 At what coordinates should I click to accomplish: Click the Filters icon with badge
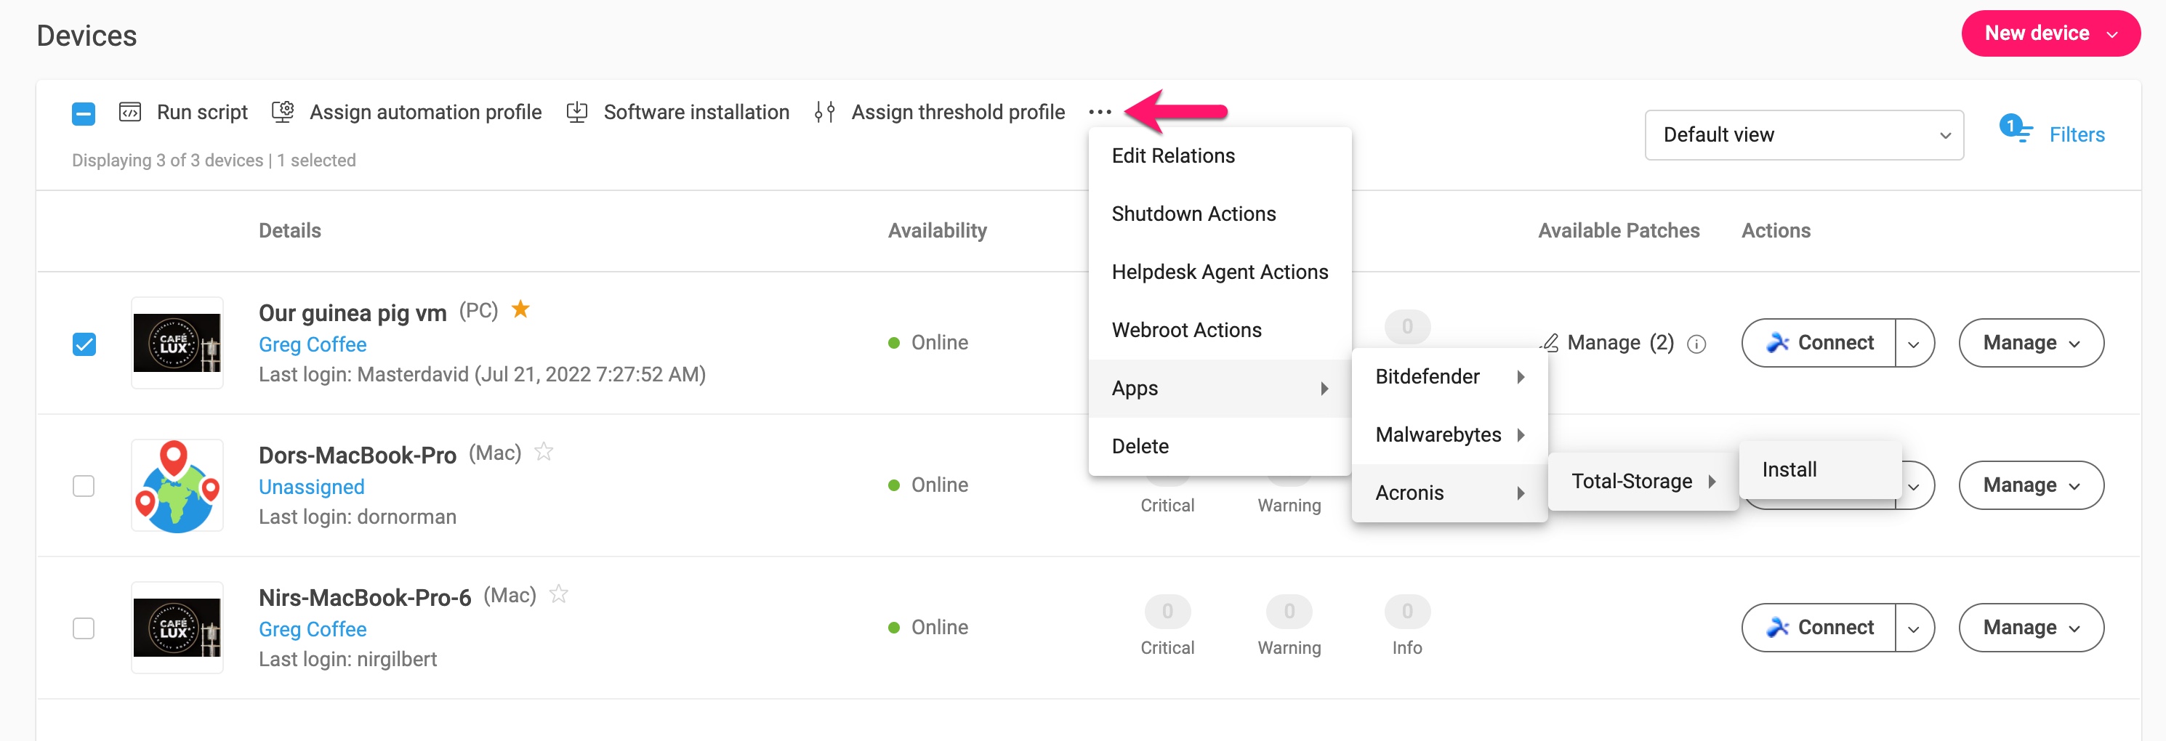click(x=2016, y=129)
